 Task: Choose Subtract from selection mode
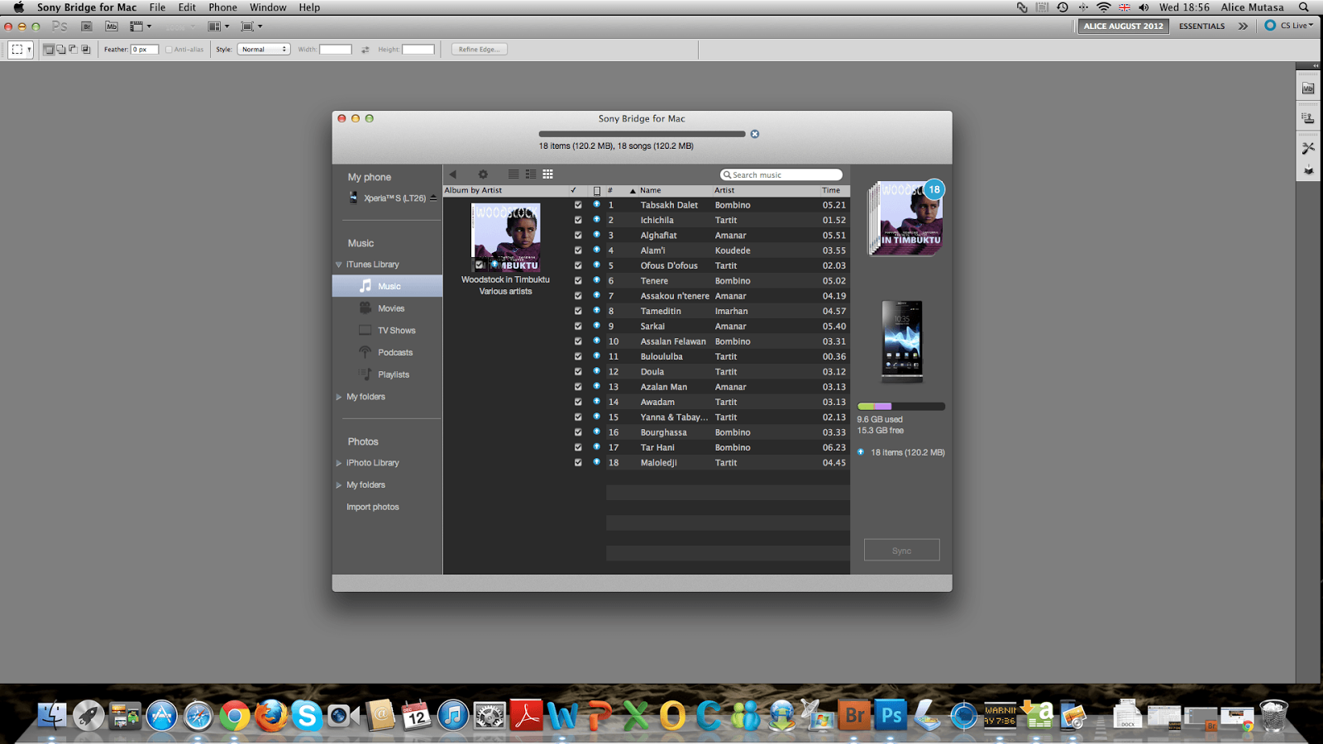click(x=73, y=50)
